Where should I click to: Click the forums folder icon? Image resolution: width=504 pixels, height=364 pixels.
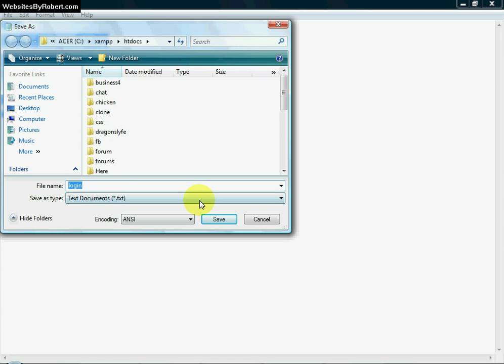coord(90,161)
